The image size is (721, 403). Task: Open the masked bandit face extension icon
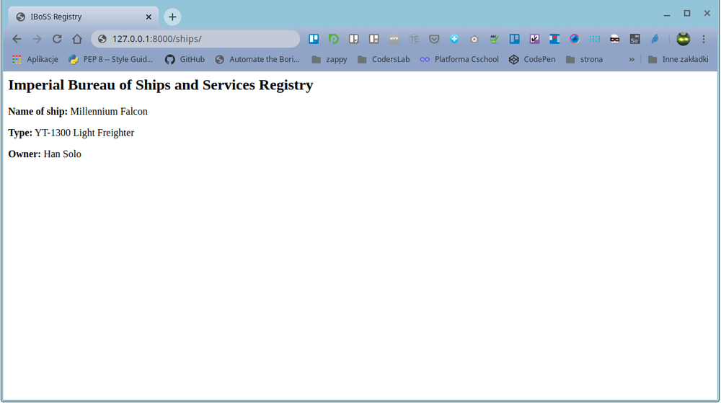(x=615, y=39)
